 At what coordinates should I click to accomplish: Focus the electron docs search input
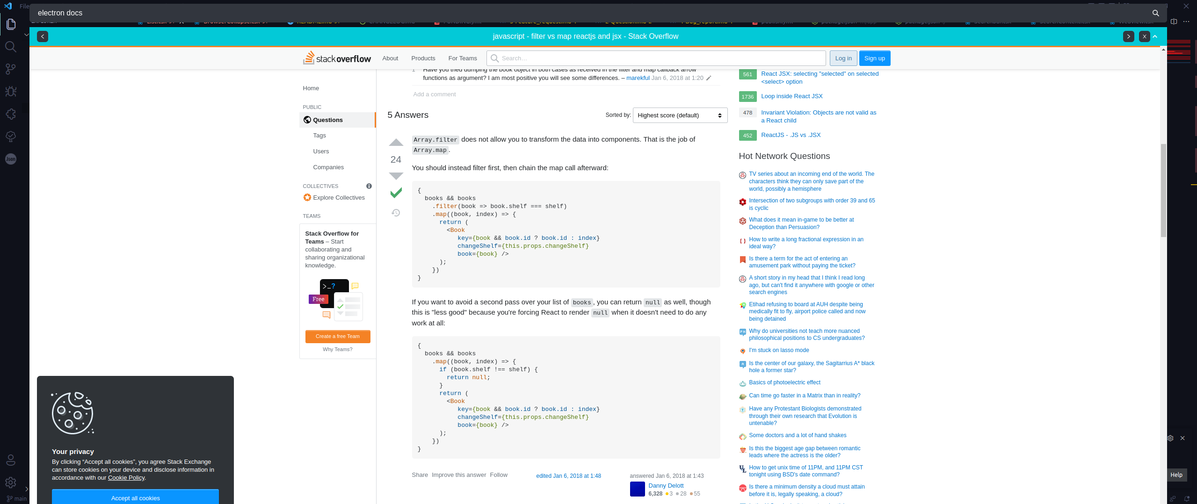point(589,13)
